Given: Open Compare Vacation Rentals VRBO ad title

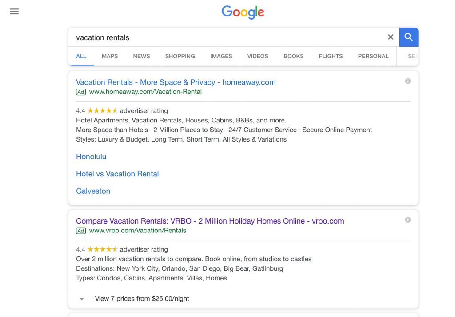Looking at the screenshot, I should 210,221.
